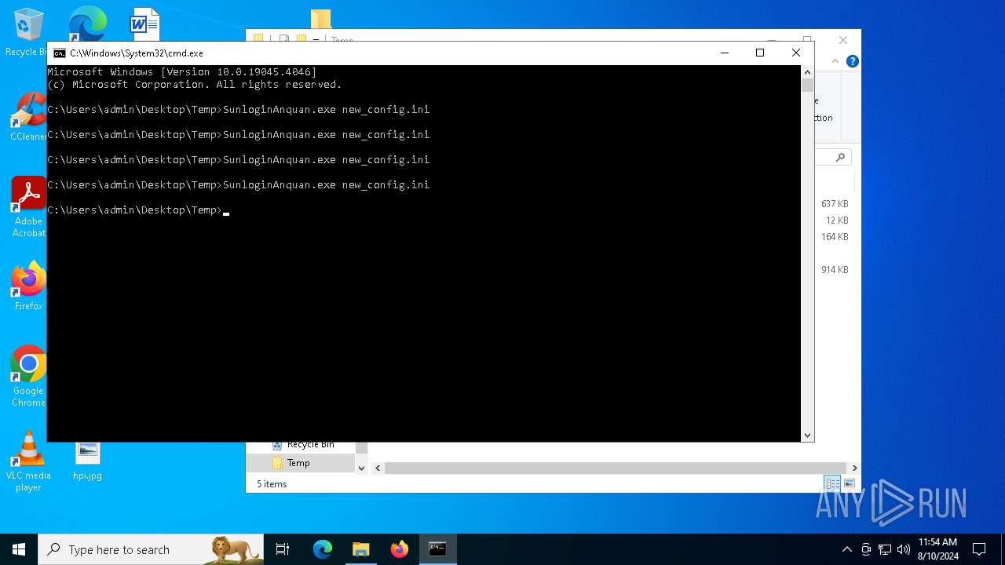This screenshot has width=1005, height=565.
Task: Click the cmd.exe title bar icon
Action: click(x=59, y=53)
